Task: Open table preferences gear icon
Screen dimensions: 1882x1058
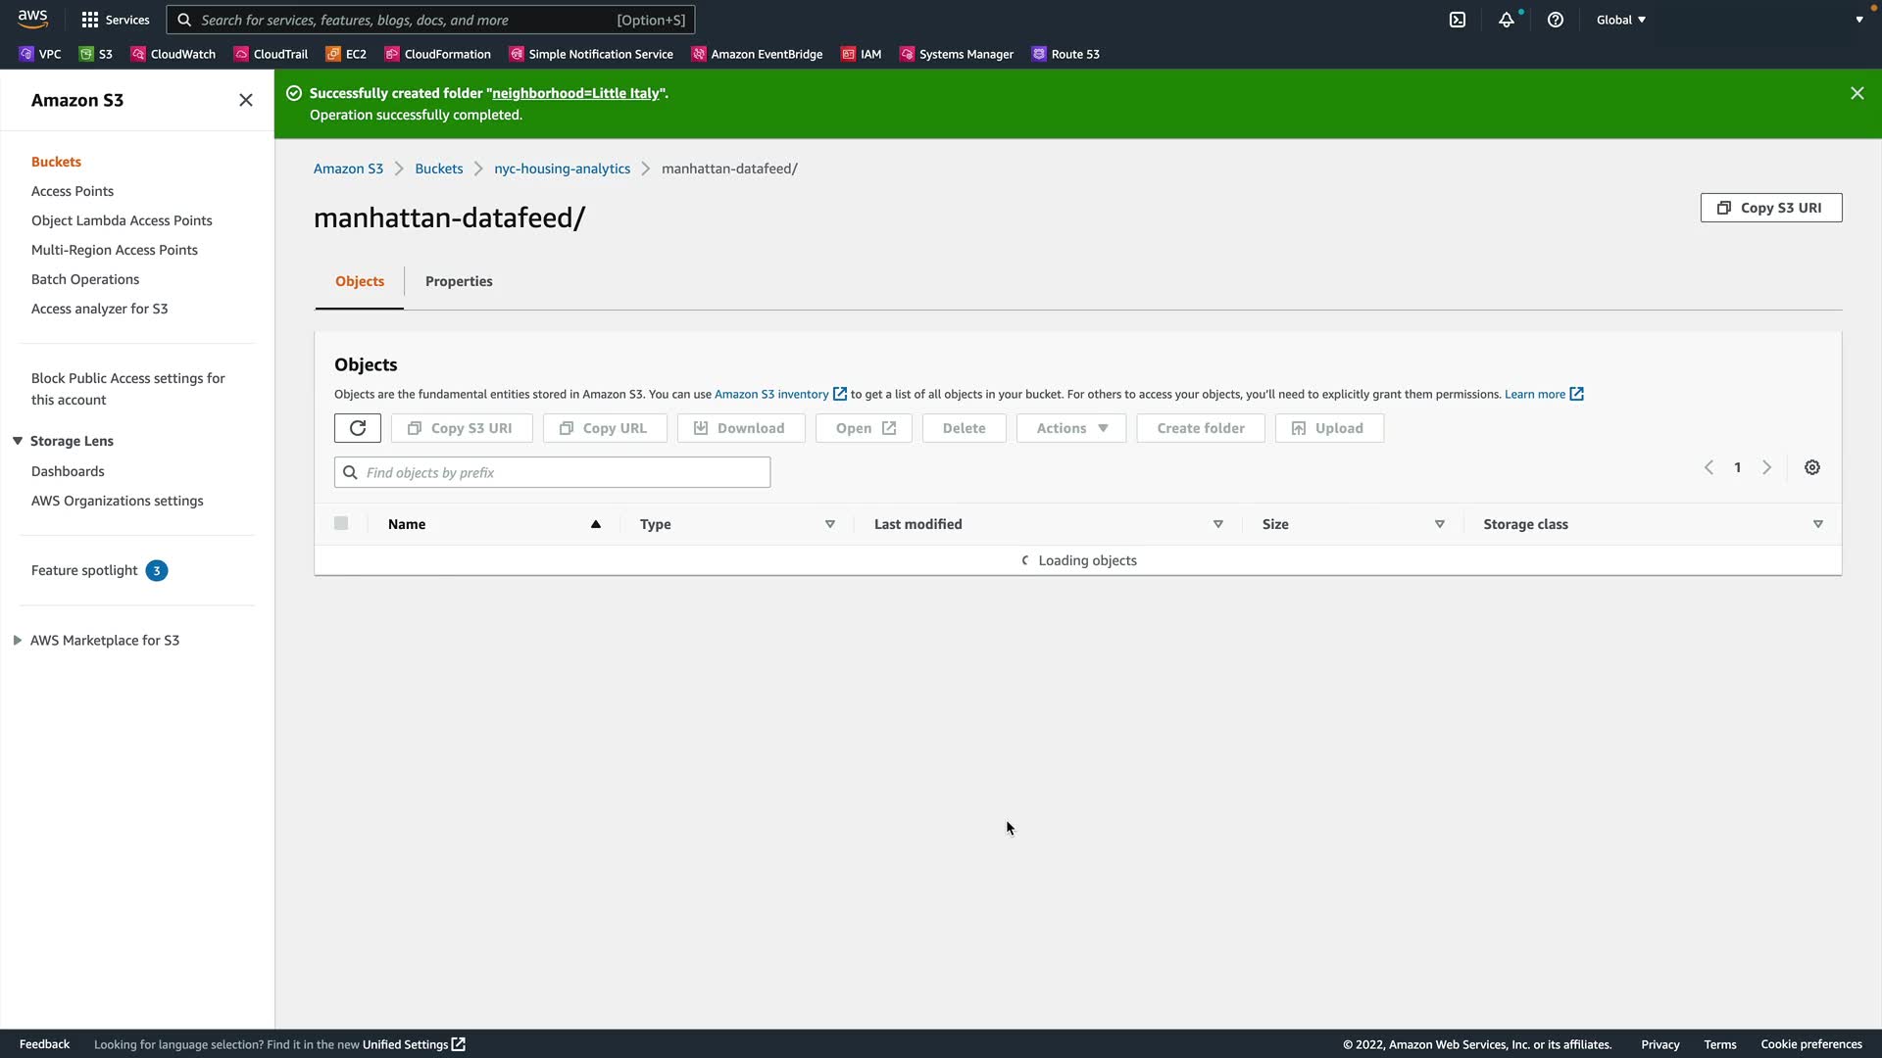Action: point(1812,468)
